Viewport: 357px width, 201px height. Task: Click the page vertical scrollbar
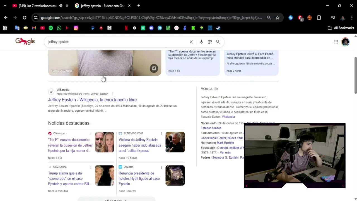(355, 75)
